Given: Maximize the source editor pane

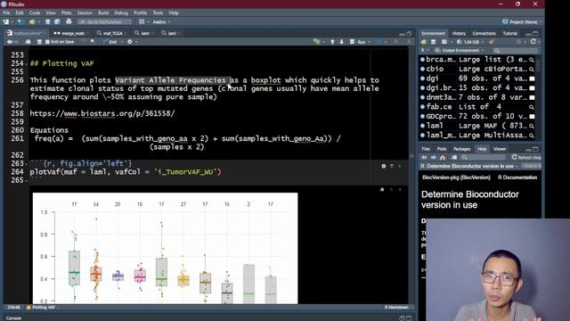Looking at the screenshot, I should (409, 34).
